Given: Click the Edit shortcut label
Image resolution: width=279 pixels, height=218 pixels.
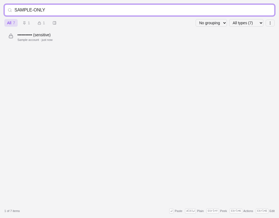Looking at the screenshot, I should [272, 211].
